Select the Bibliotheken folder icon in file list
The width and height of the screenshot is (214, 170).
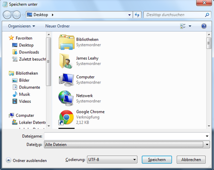(x=66, y=42)
